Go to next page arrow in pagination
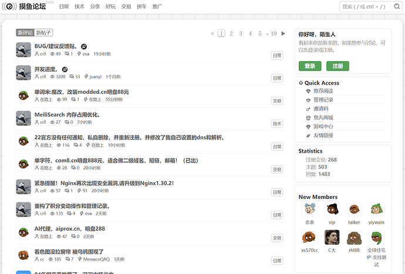Viewport: 405px width, 274px height. pos(283,33)
